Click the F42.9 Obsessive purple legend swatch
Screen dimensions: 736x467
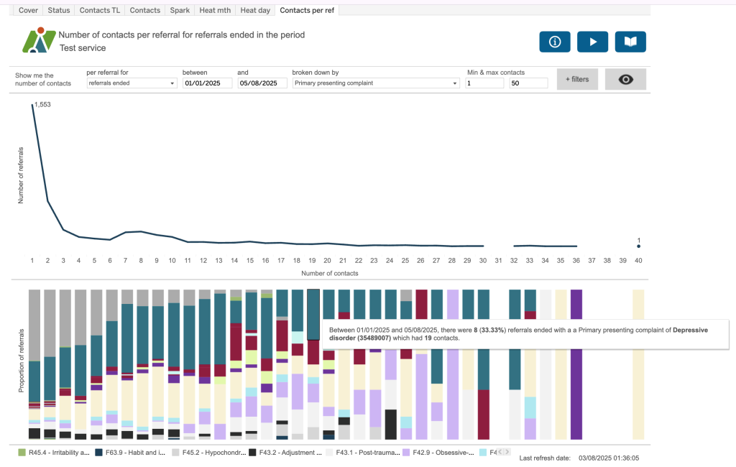coord(406,453)
